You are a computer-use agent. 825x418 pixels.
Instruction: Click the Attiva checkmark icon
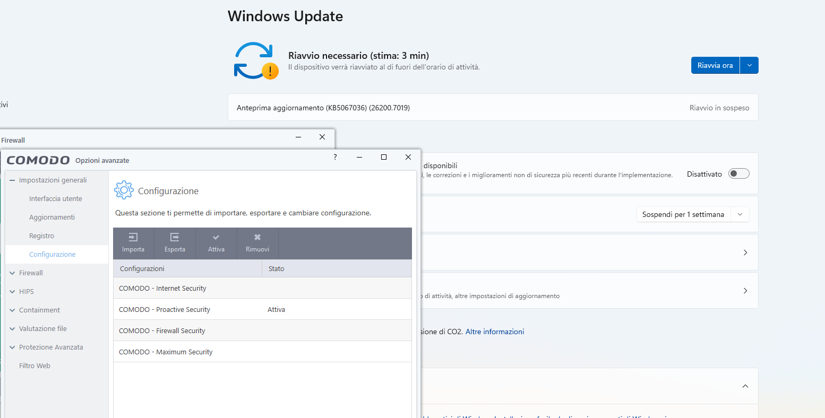216,238
